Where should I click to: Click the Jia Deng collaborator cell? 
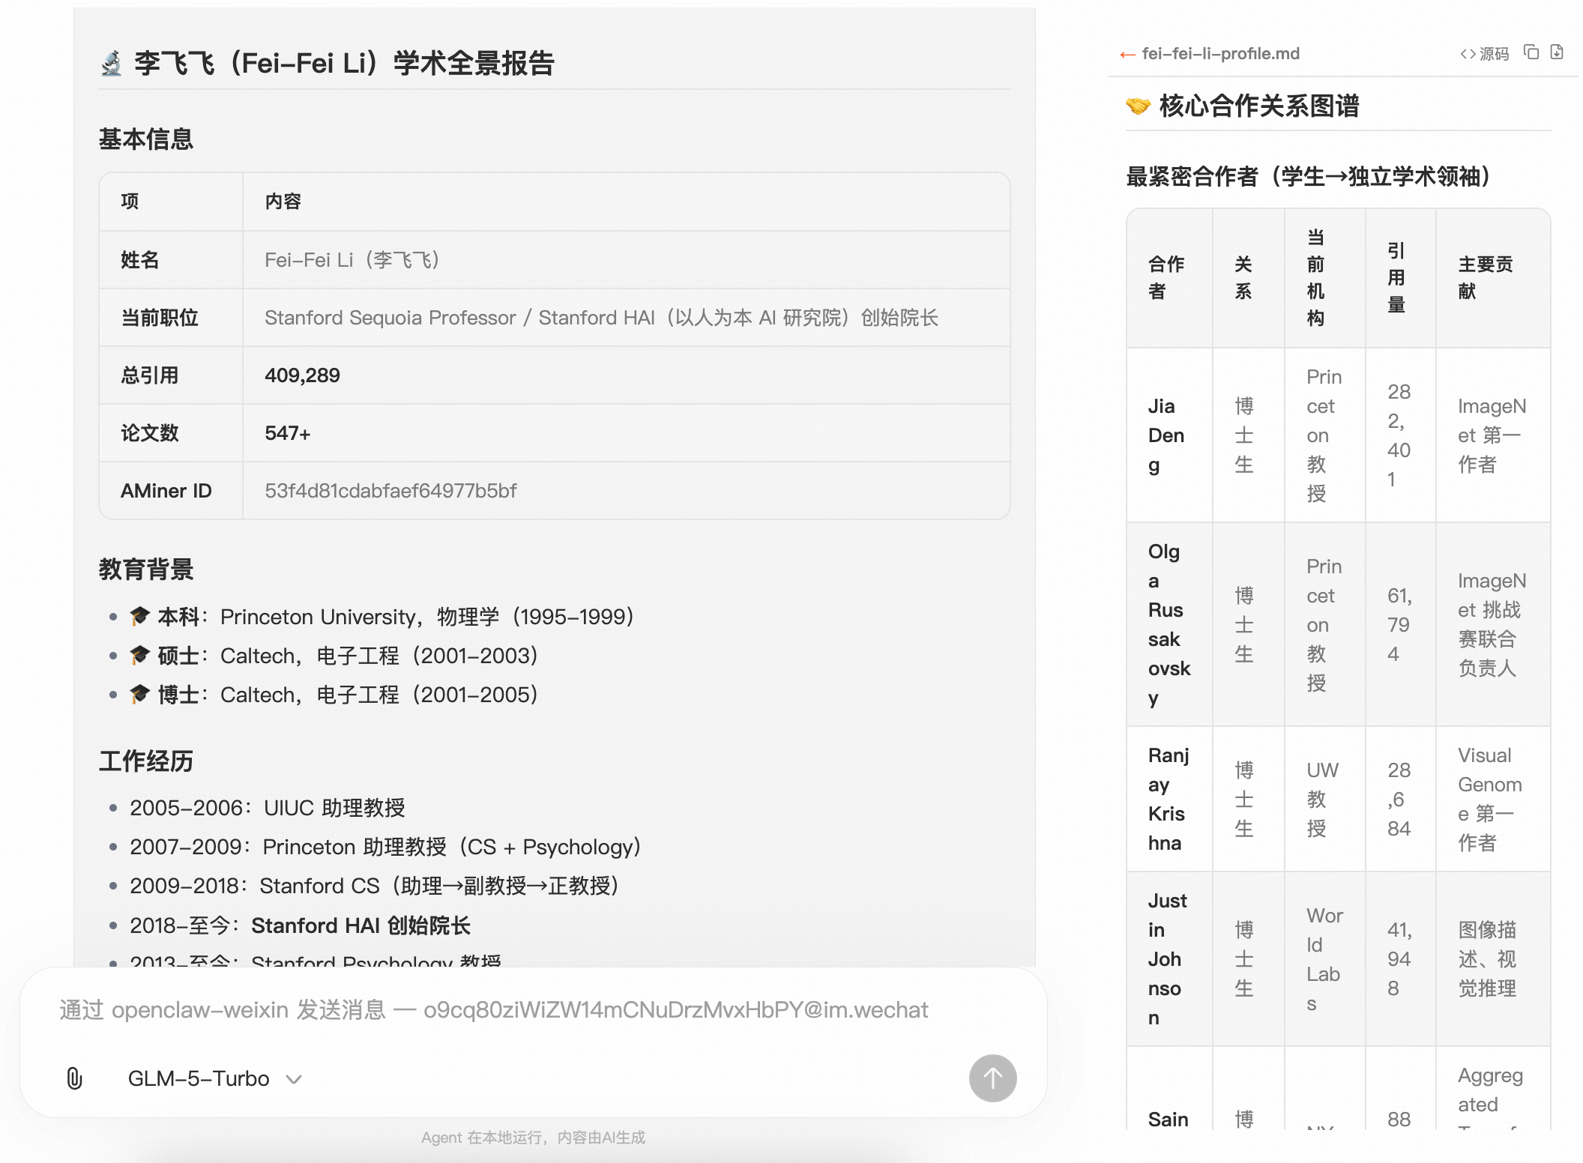click(x=1167, y=435)
